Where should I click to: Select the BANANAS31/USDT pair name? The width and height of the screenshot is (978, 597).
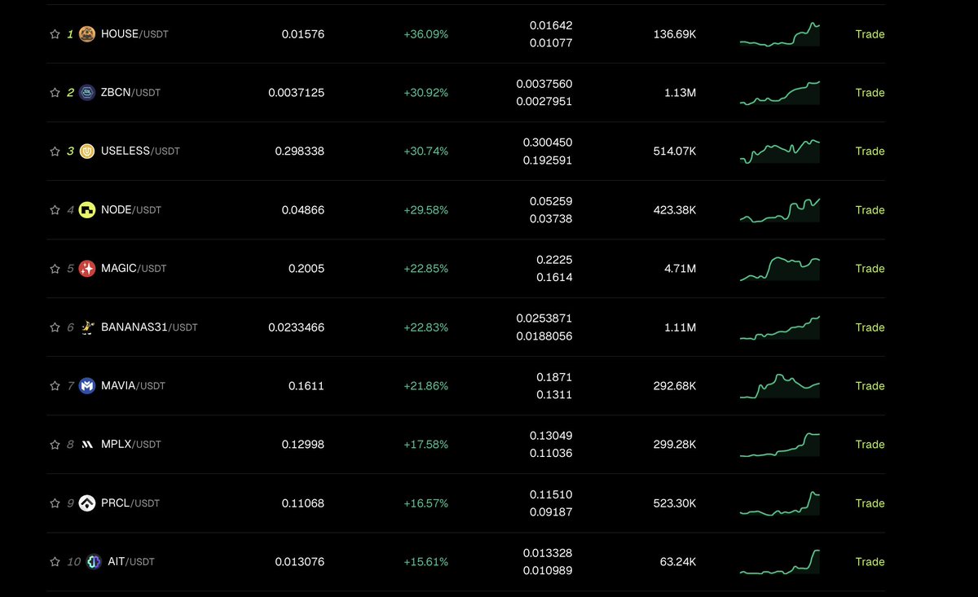point(149,327)
